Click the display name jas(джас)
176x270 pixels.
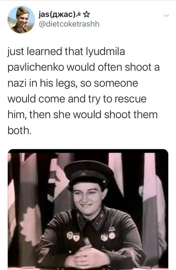point(57,15)
